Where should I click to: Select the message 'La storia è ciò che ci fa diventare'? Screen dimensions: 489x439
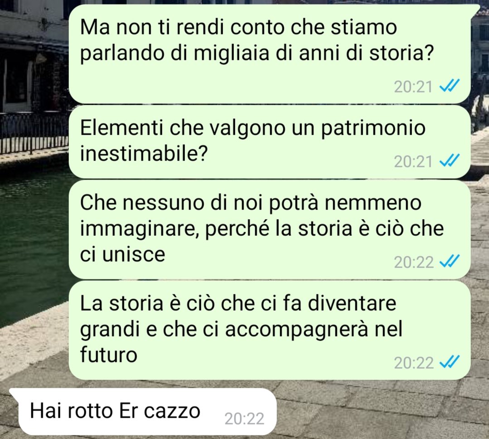270,330
